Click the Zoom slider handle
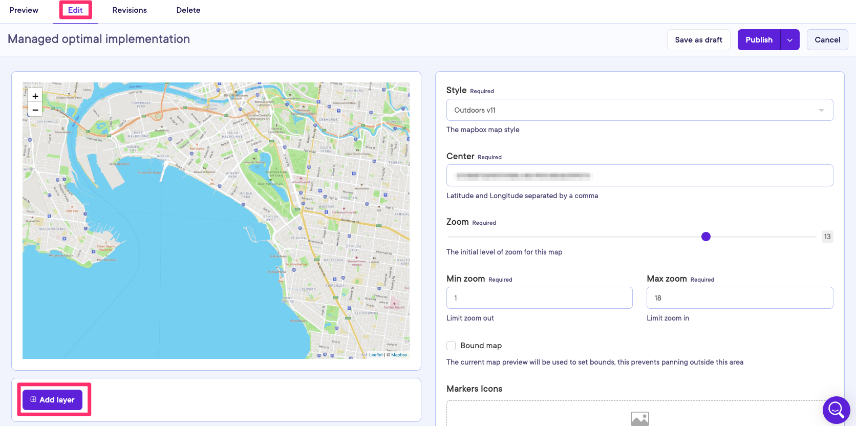This screenshot has height=426, width=856. point(706,237)
